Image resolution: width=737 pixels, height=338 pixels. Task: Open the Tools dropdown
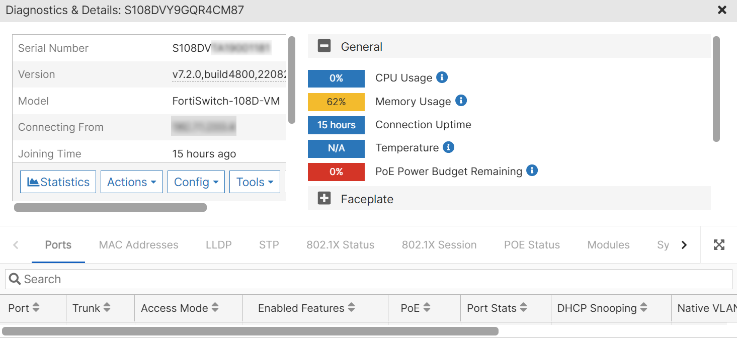255,182
